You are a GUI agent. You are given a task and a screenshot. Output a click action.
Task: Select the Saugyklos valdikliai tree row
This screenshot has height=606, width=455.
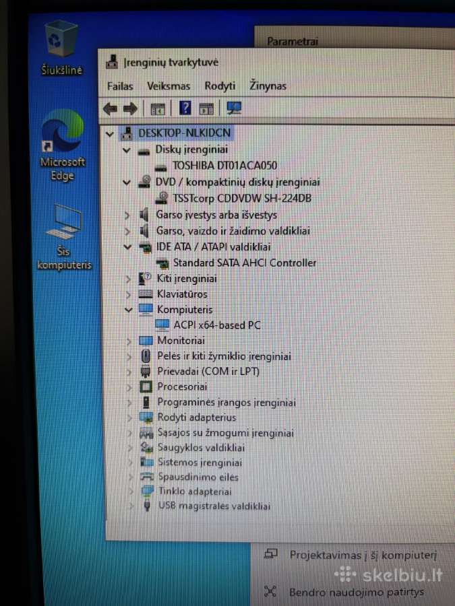(201, 448)
